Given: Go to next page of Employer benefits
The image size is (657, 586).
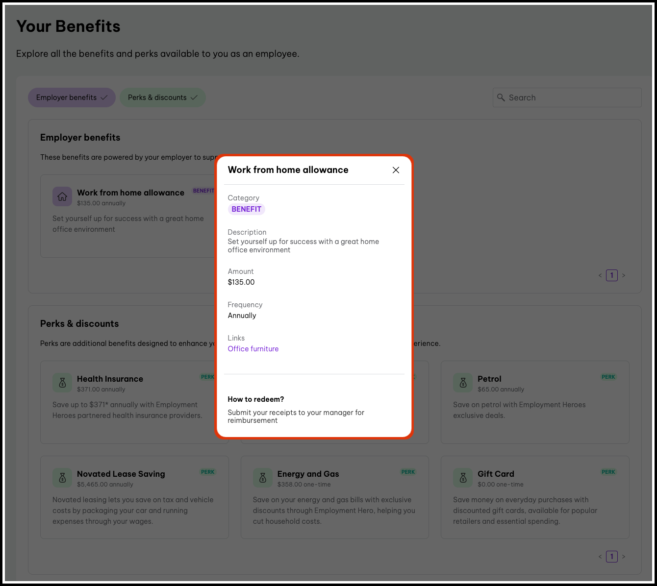Looking at the screenshot, I should pyautogui.click(x=624, y=275).
